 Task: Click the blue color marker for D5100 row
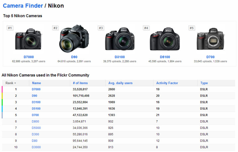[x=2, y=109]
